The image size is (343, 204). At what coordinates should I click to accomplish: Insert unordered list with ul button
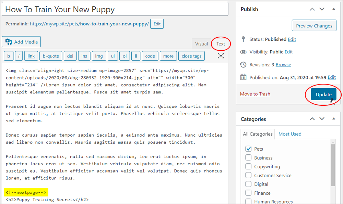pyautogui.click(x=113, y=56)
